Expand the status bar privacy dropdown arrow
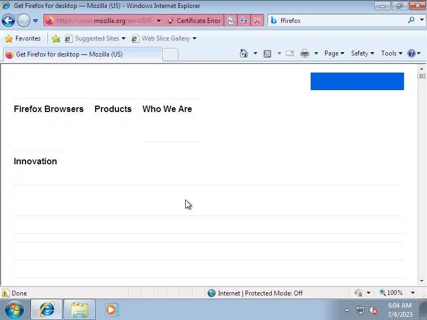Screen dimensions: 427x320 [368, 293]
